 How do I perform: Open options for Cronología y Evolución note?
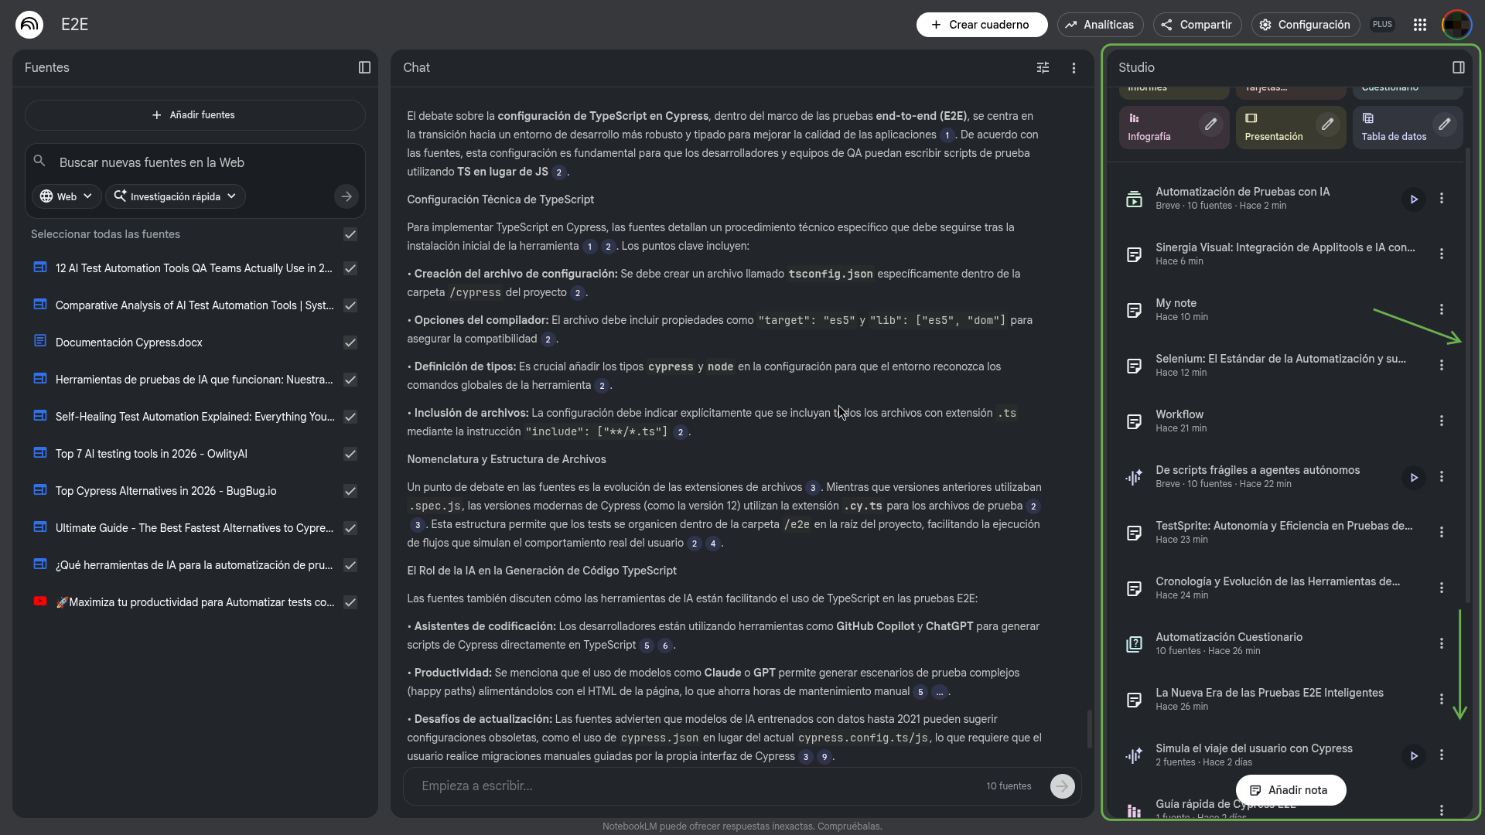1441,588
